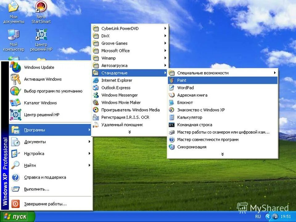Click the Outlook Express icon
The height and width of the screenshot is (222, 296).
(x=96, y=88)
